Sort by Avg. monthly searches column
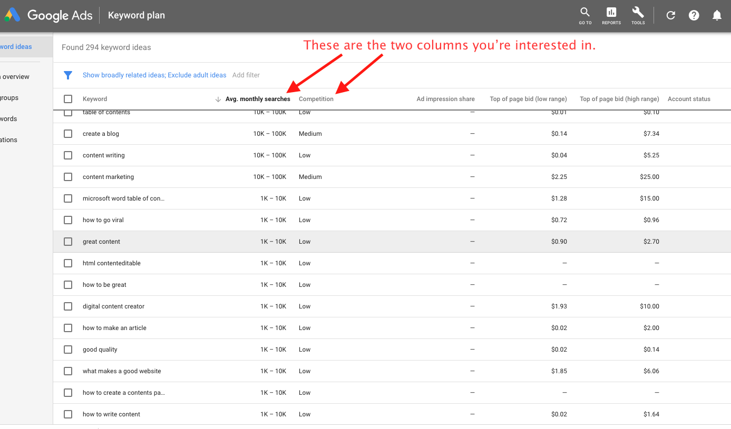The width and height of the screenshot is (731, 429). pyautogui.click(x=257, y=99)
